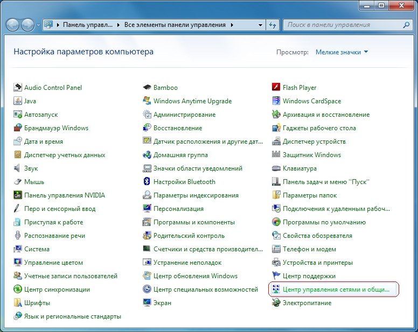Open the Audio Control Panel icon
Viewport: 418px width, 332px height.
tap(18, 87)
